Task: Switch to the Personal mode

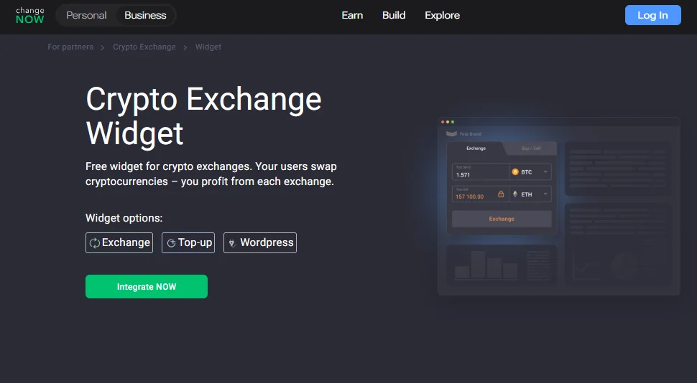Action: tap(87, 15)
